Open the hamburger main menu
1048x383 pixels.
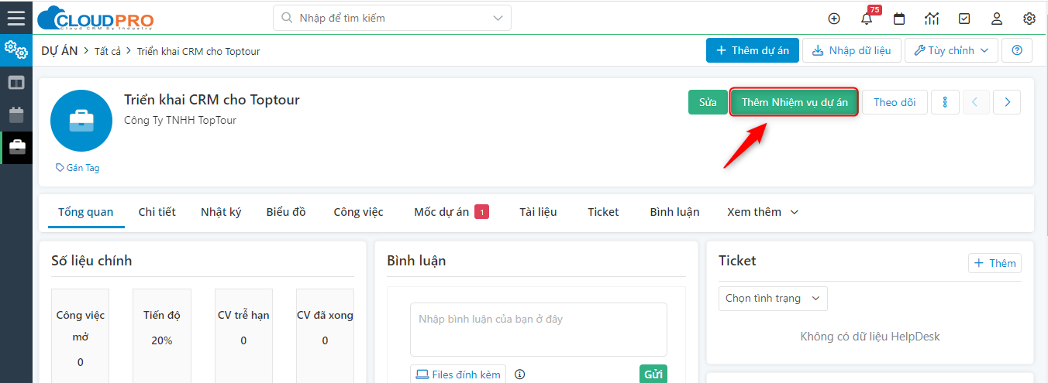16,19
